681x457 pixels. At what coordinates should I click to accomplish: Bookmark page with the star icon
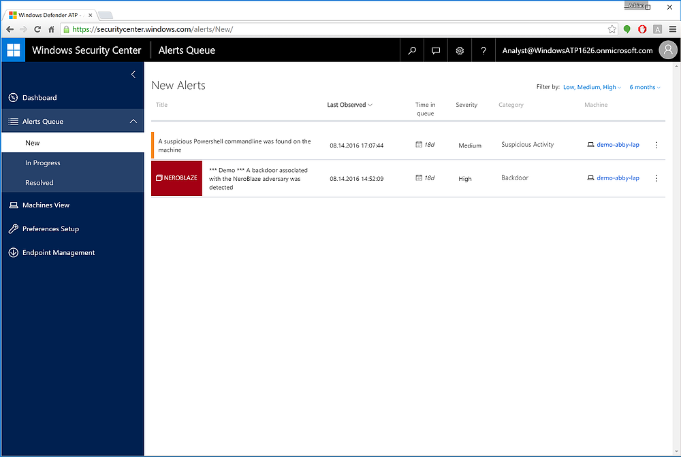(x=612, y=29)
